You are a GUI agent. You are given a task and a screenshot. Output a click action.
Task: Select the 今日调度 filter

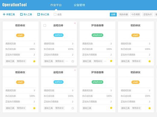136,14
